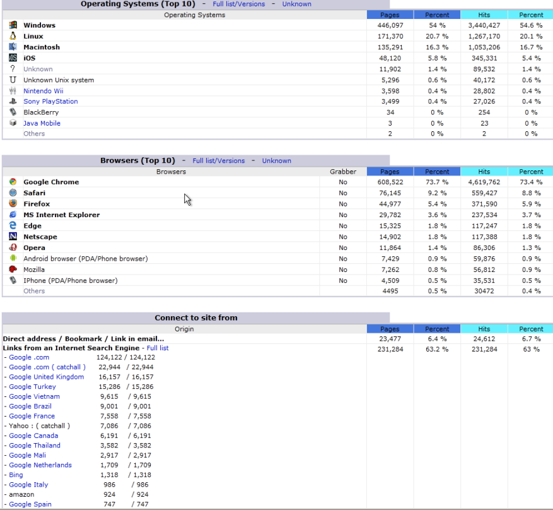Open Full list of search engine links

[157, 347]
